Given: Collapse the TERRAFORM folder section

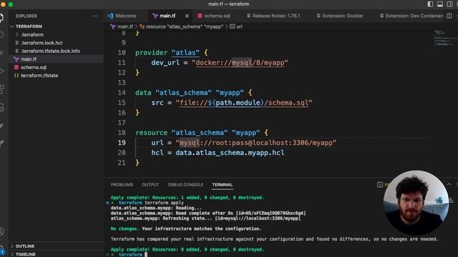Looking at the screenshot, I should [29, 26].
